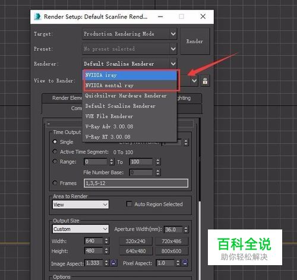The image size is (297, 280).
Task: Set output size to 640x480 preset
Action: 135,251
